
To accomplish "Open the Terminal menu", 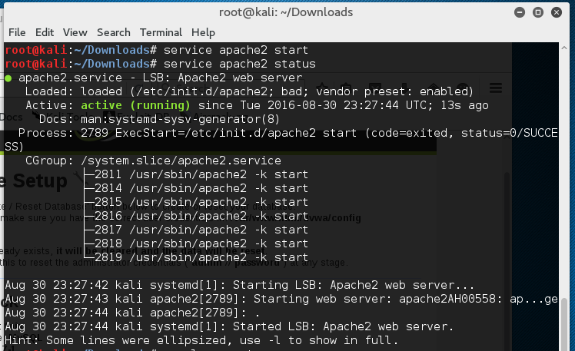I will point(161,32).
